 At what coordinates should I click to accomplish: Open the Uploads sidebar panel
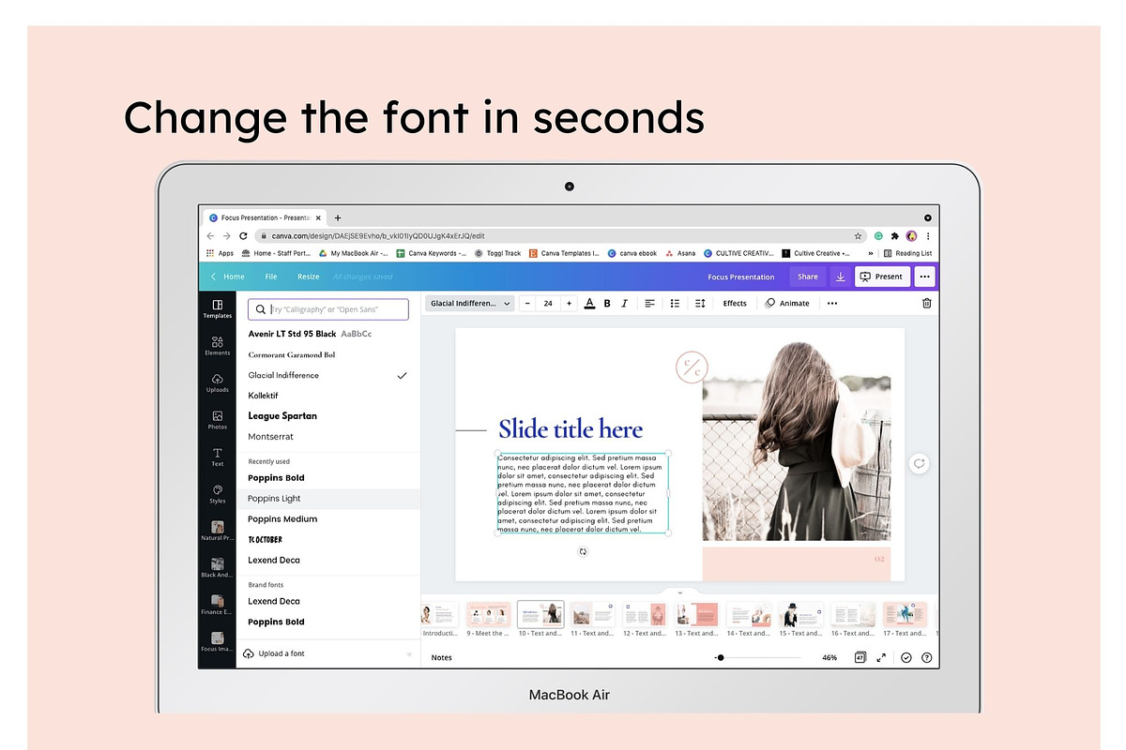[217, 382]
